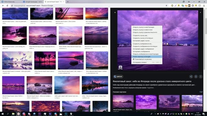
Task: Open third similar image, dark clouds
Action: pos(169,101)
